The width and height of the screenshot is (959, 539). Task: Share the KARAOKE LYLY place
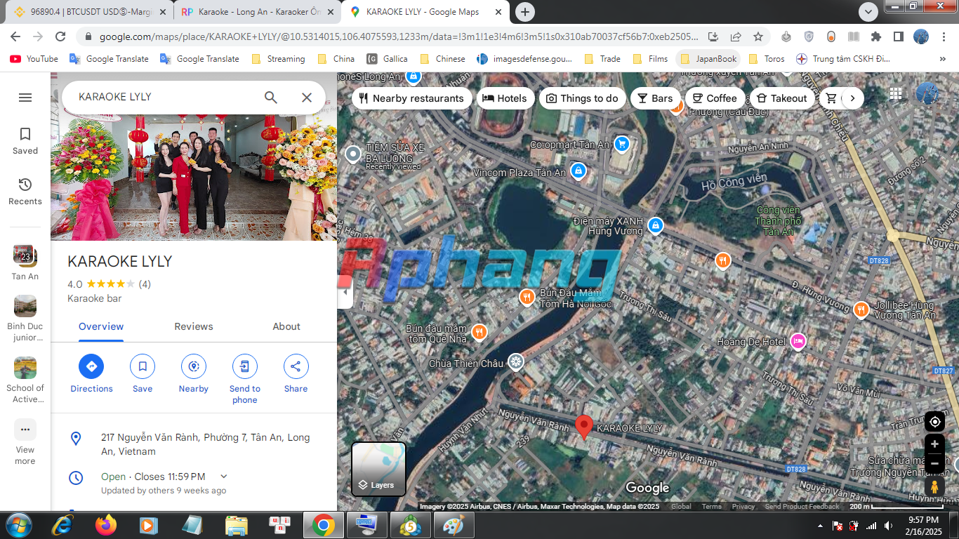296,373
